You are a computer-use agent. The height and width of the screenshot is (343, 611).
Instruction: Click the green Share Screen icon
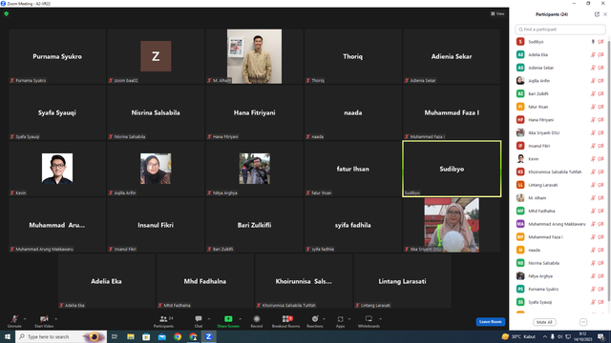[x=228, y=319]
